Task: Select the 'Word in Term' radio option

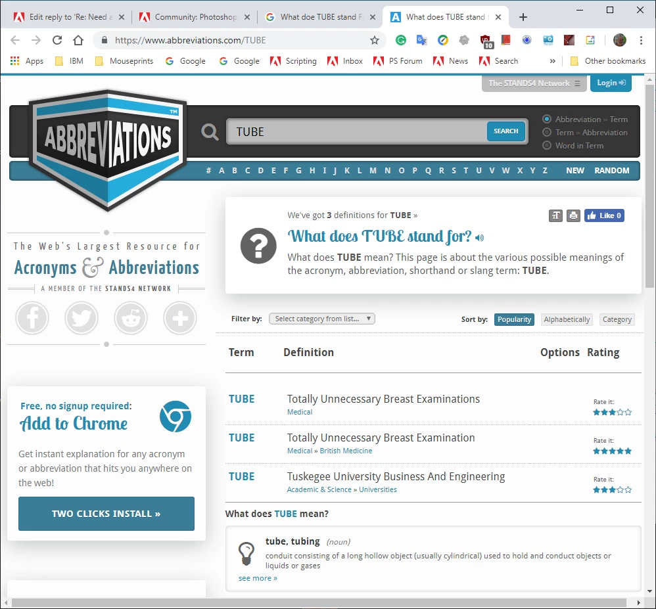Action: 547,146
